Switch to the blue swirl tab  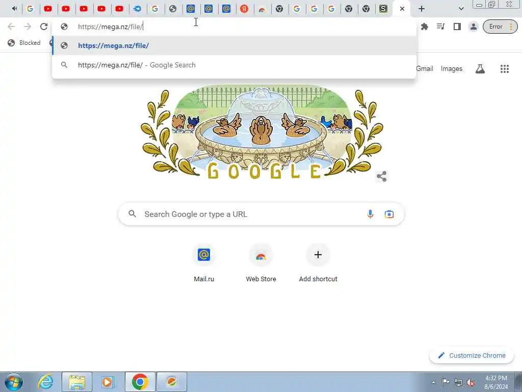click(137, 9)
